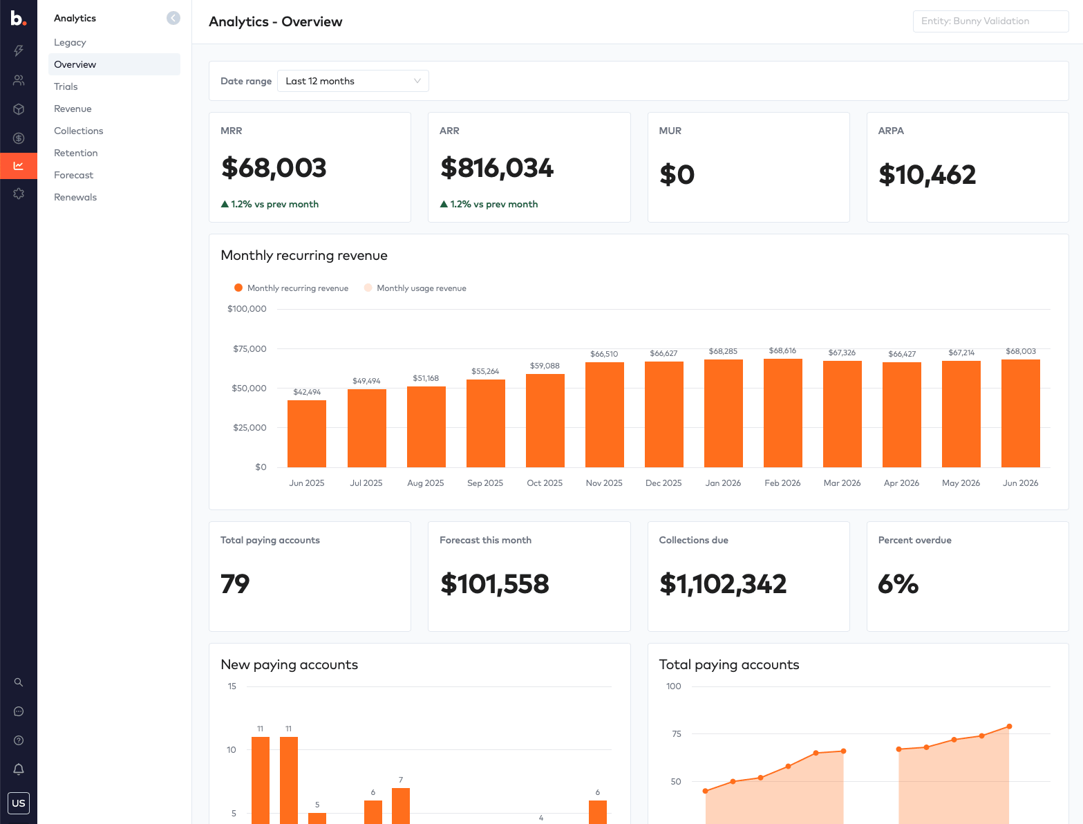This screenshot has width=1083, height=824.
Task: Open the cube product catalog icon
Action: point(19,109)
